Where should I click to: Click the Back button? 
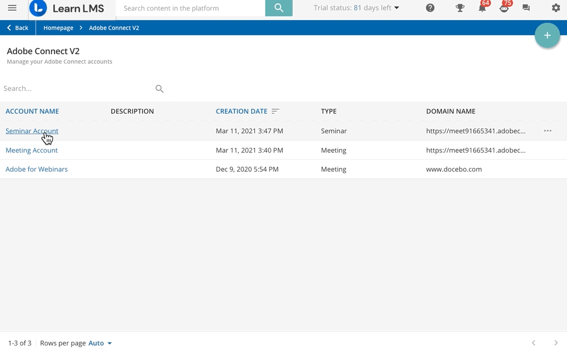click(18, 28)
